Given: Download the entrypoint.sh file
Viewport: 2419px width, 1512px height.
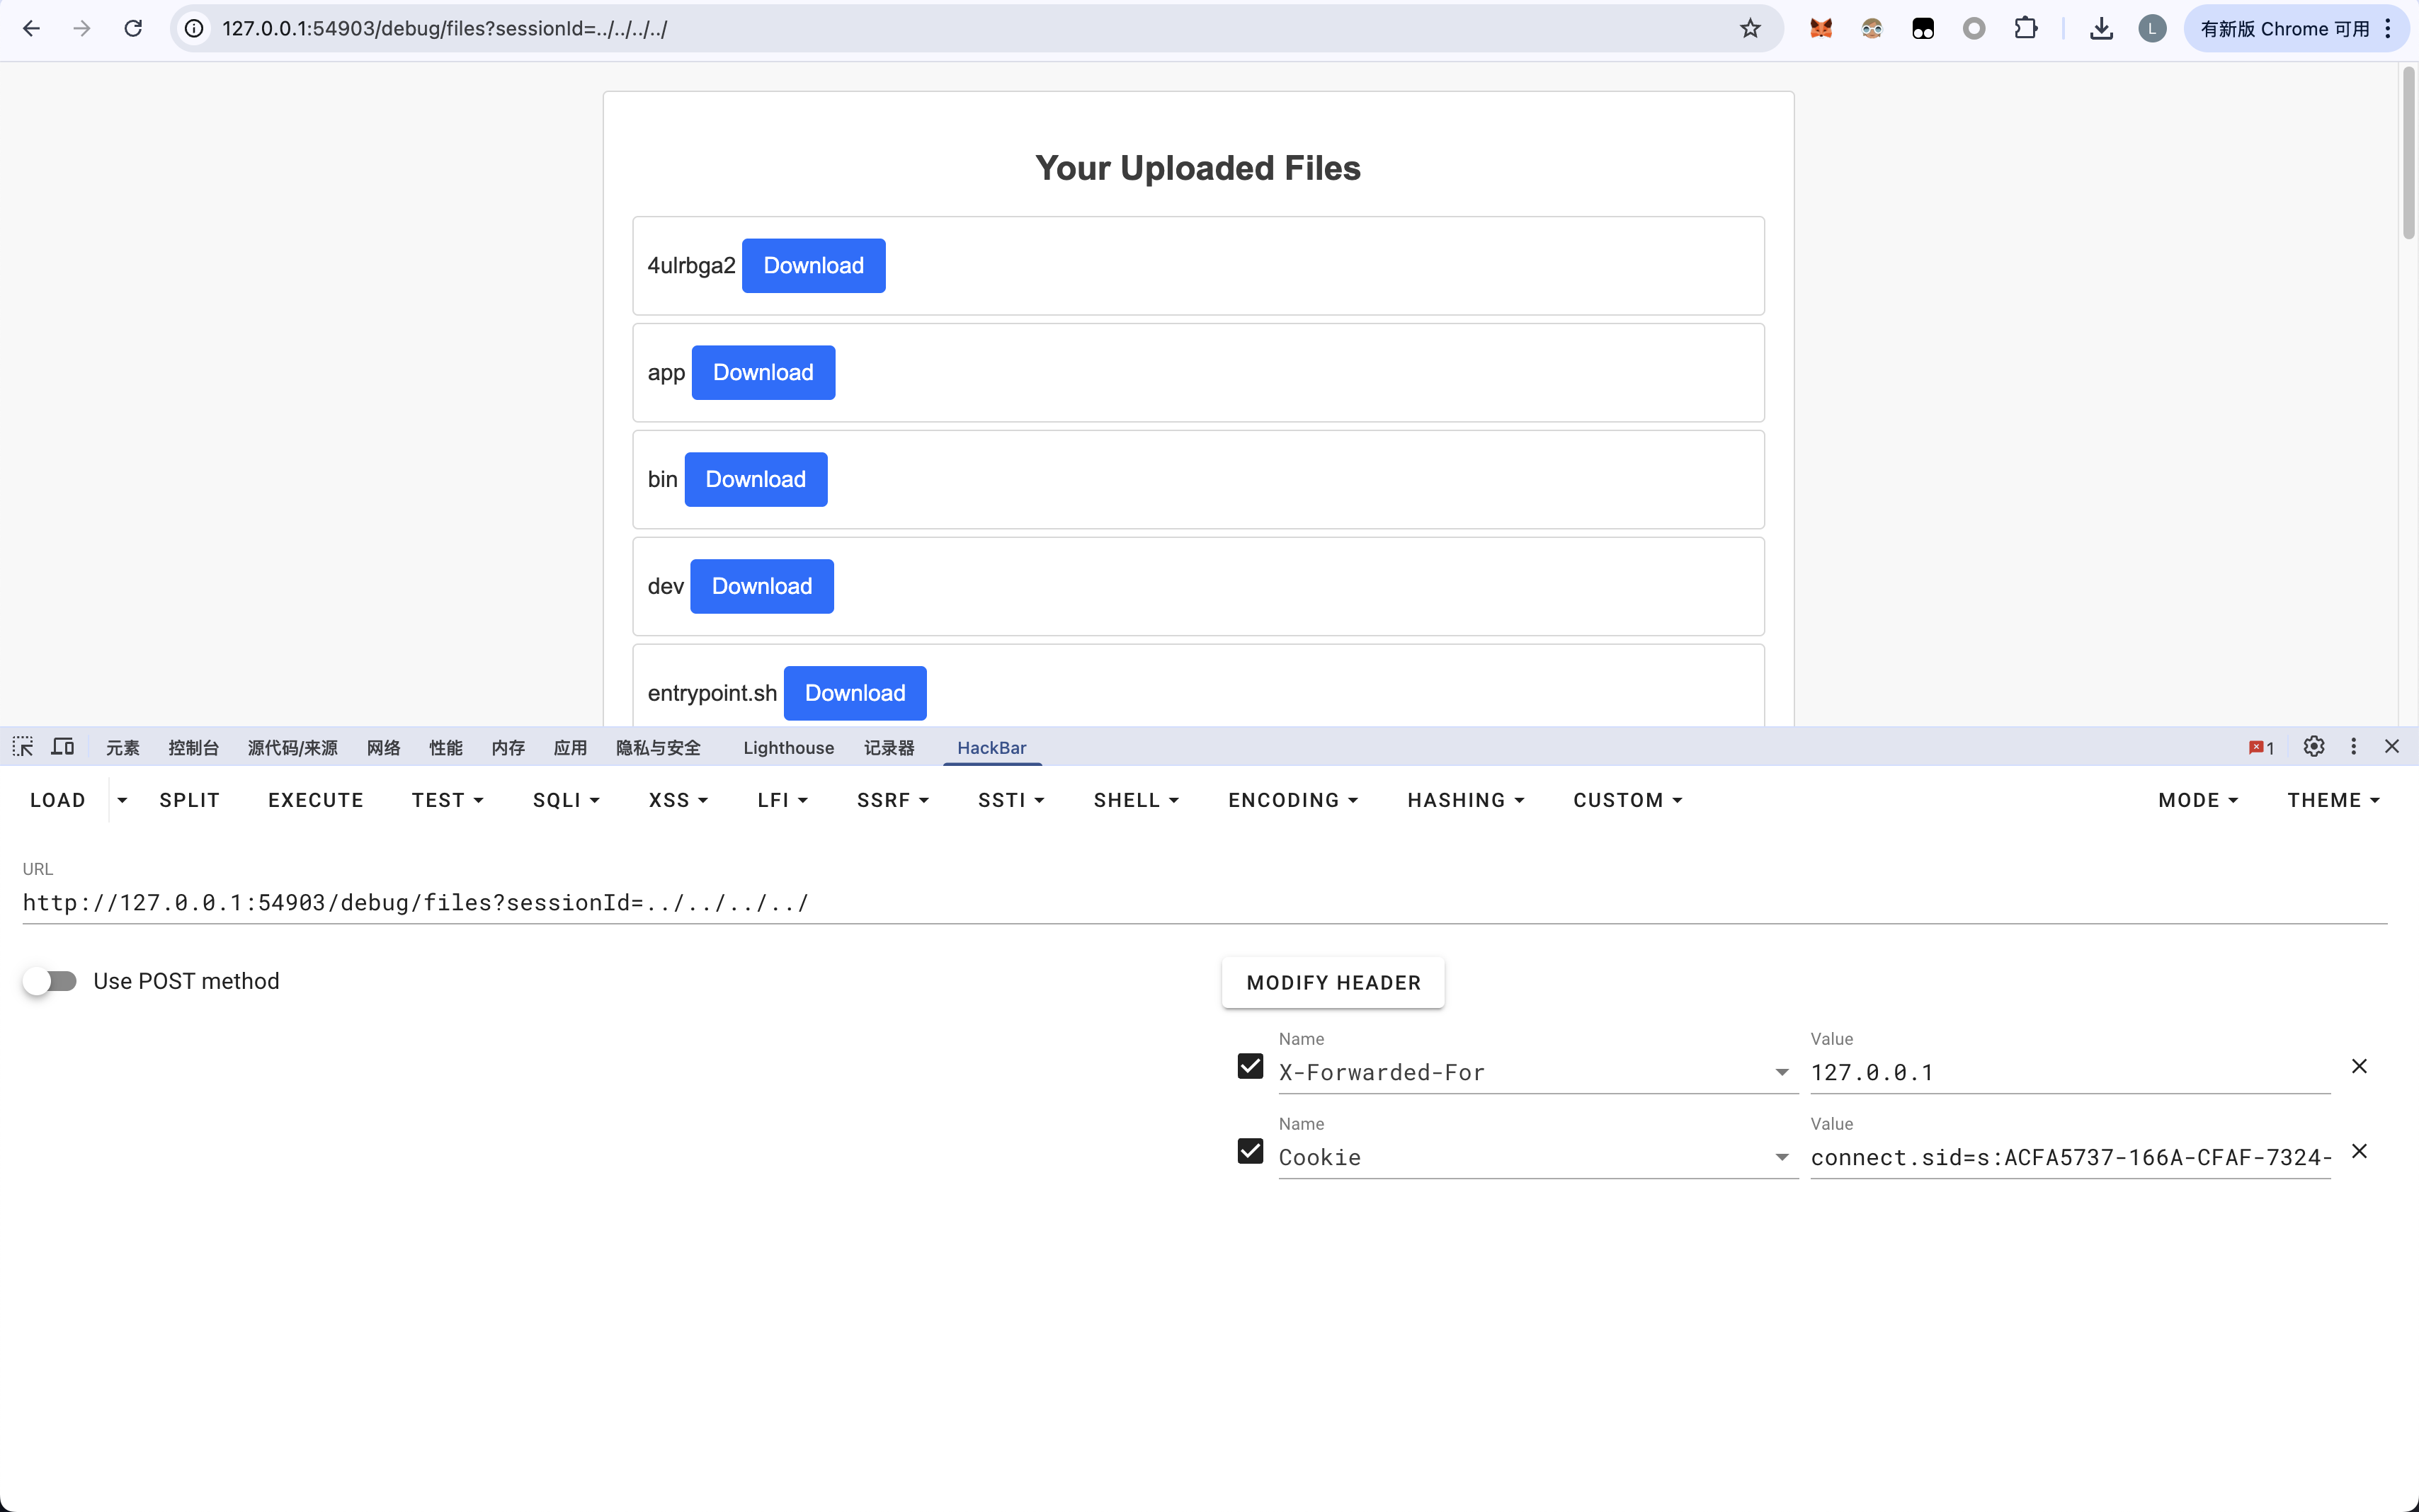Looking at the screenshot, I should pos(854,693).
